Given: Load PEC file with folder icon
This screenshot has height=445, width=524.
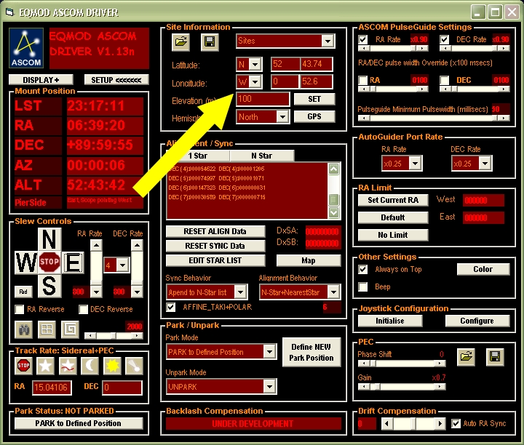Looking at the screenshot, I should tap(467, 357).
